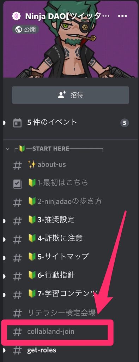Screen dimensions: 139x362
Task: Expand server menu via Ninja DAO title
Action: [67, 16]
